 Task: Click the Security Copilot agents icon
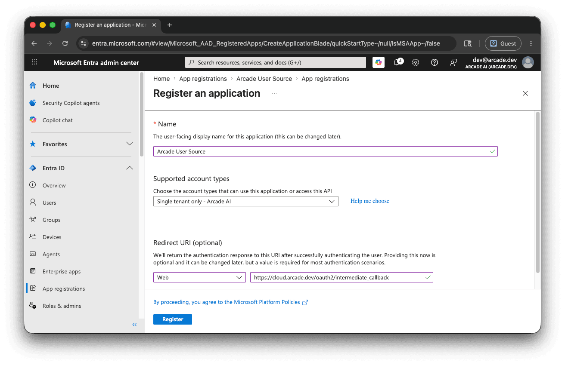click(33, 103)
